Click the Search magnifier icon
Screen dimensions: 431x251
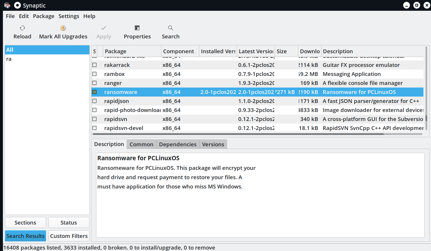point(171,28)
